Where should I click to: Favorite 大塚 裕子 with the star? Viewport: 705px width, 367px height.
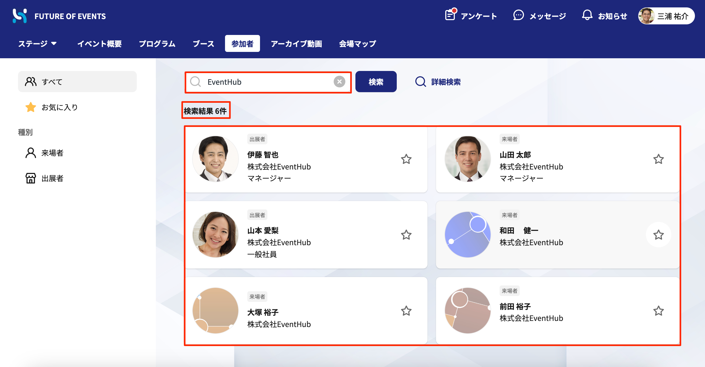click(x=406, y=311)
